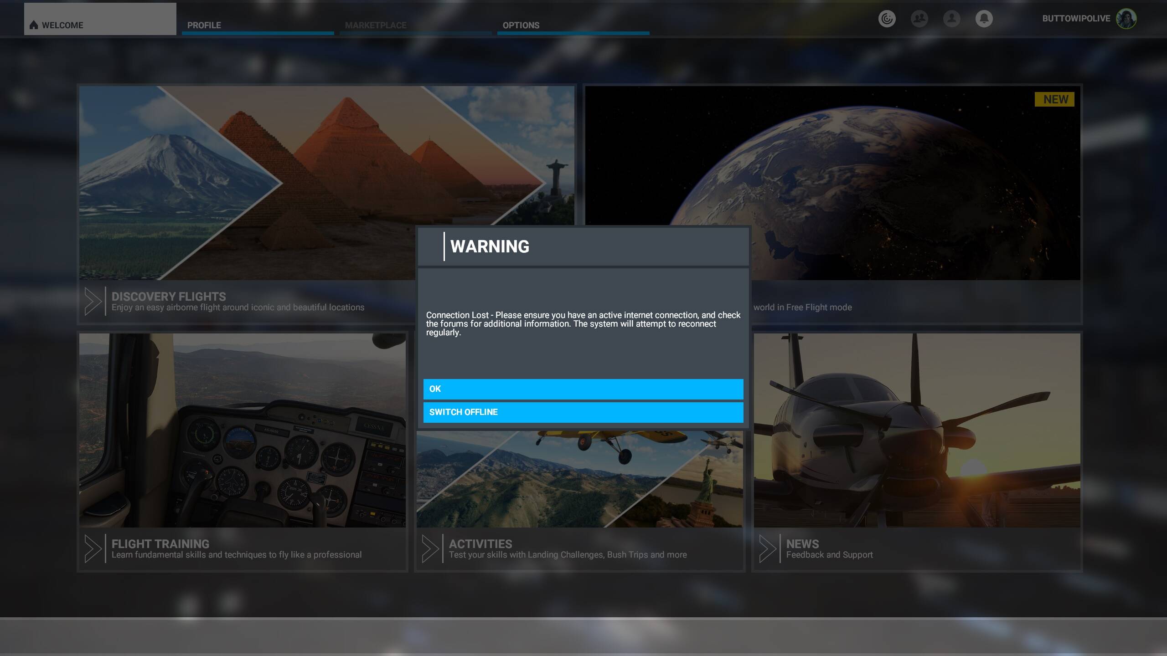Click the Activities chevron arrow icon
This screenshot has width=1167, height=656.
click(430, 548)
